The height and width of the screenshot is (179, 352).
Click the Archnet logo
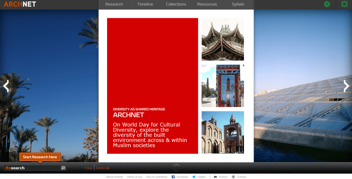coord(20,4)
